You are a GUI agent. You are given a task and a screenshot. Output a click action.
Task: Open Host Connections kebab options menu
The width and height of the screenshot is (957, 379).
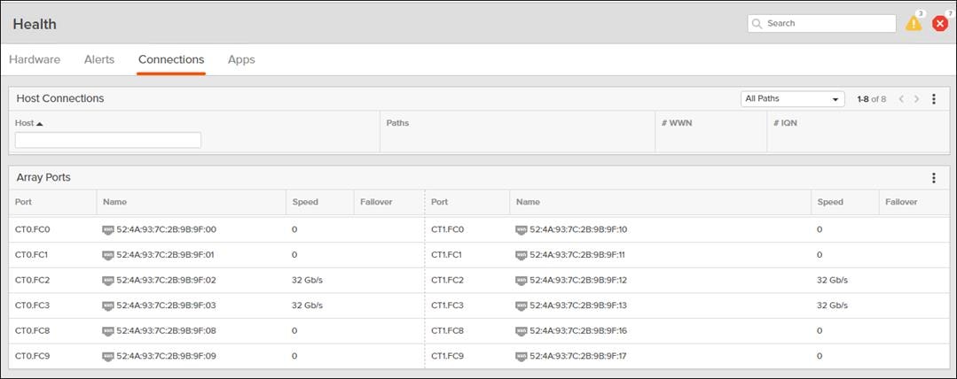point(934,99)
